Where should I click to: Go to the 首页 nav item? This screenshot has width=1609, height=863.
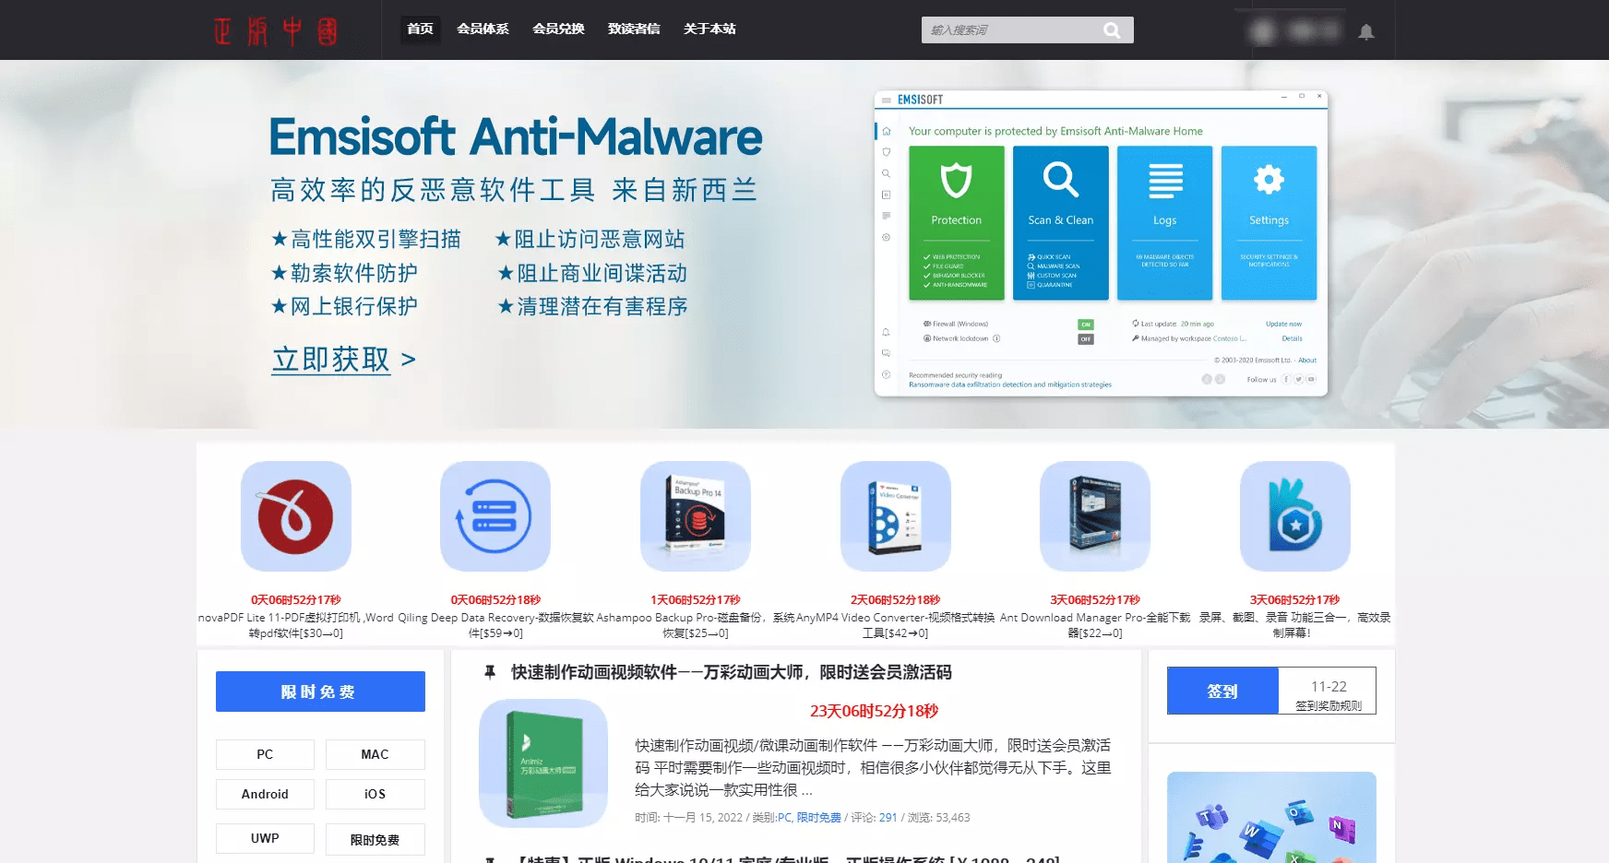(420, 30)
